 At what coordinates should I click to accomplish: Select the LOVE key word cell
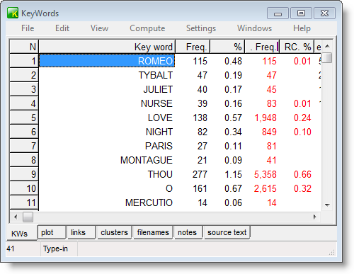[107, 118]
